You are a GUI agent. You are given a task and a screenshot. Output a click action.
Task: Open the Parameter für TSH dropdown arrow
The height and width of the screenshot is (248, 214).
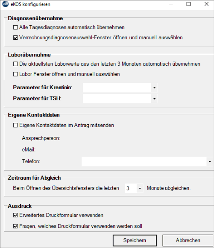click(154, 99)
